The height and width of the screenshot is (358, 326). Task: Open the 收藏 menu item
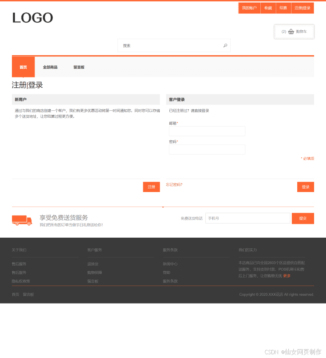click(x=268, y=8)
